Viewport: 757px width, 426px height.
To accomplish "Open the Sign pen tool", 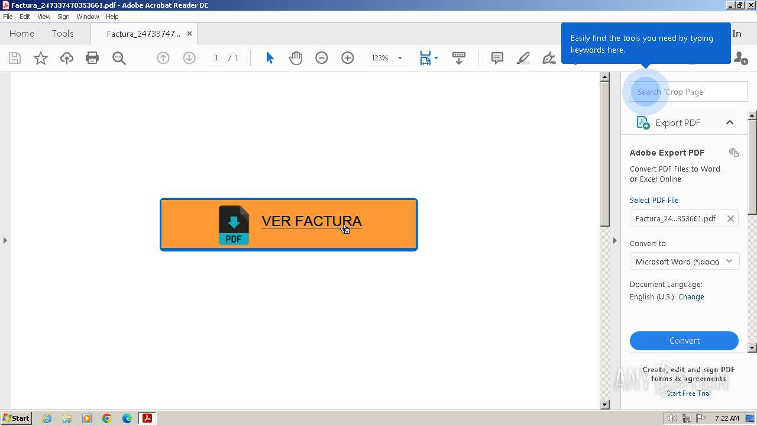I will pos(549,58).
